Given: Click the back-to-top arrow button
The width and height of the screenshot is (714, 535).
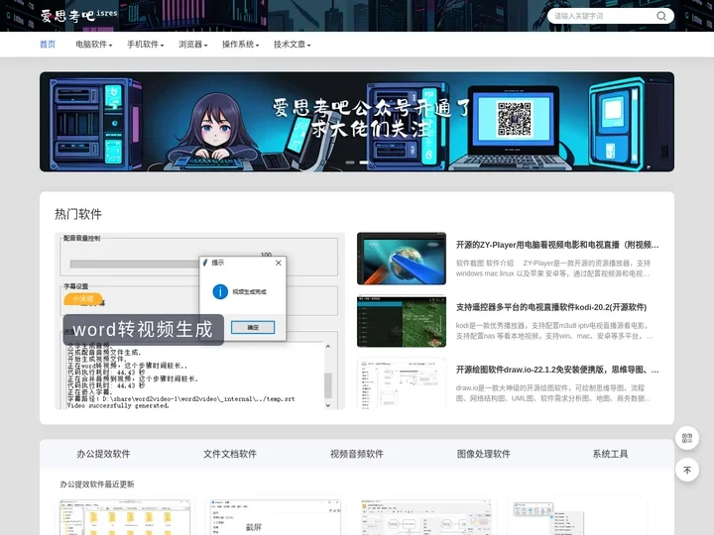Looking at the screenshot, I should pos(687,470).
